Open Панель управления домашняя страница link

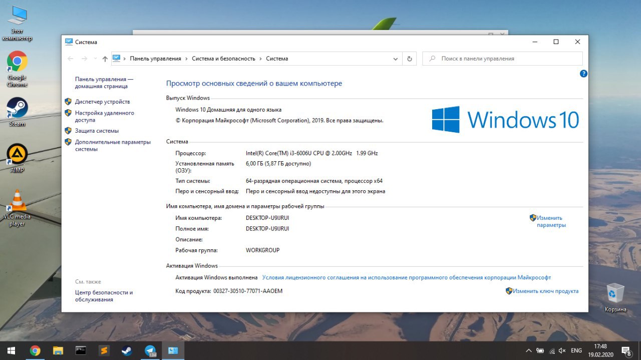(104, 83)
